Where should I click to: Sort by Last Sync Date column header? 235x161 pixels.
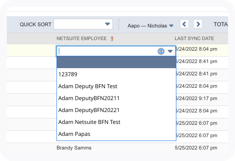194,39
